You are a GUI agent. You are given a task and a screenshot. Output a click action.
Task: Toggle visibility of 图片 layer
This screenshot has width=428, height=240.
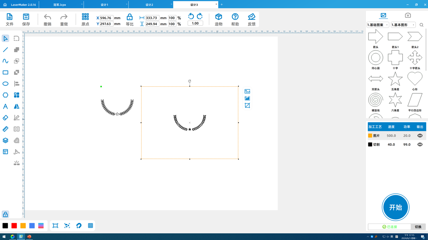point(420,136)
